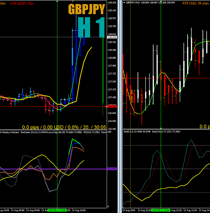210x213 pixels.
Task: Click the green 2019.08.13 12:00 marker on M15 chart
Action: click(161, 210)
